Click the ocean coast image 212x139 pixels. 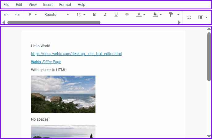[63, 94]
